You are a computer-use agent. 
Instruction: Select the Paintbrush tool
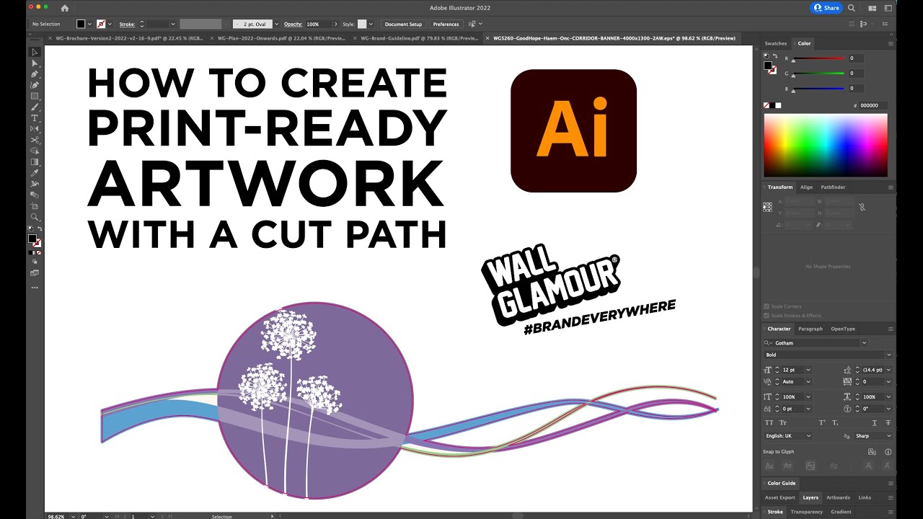[x=34, y=107]
